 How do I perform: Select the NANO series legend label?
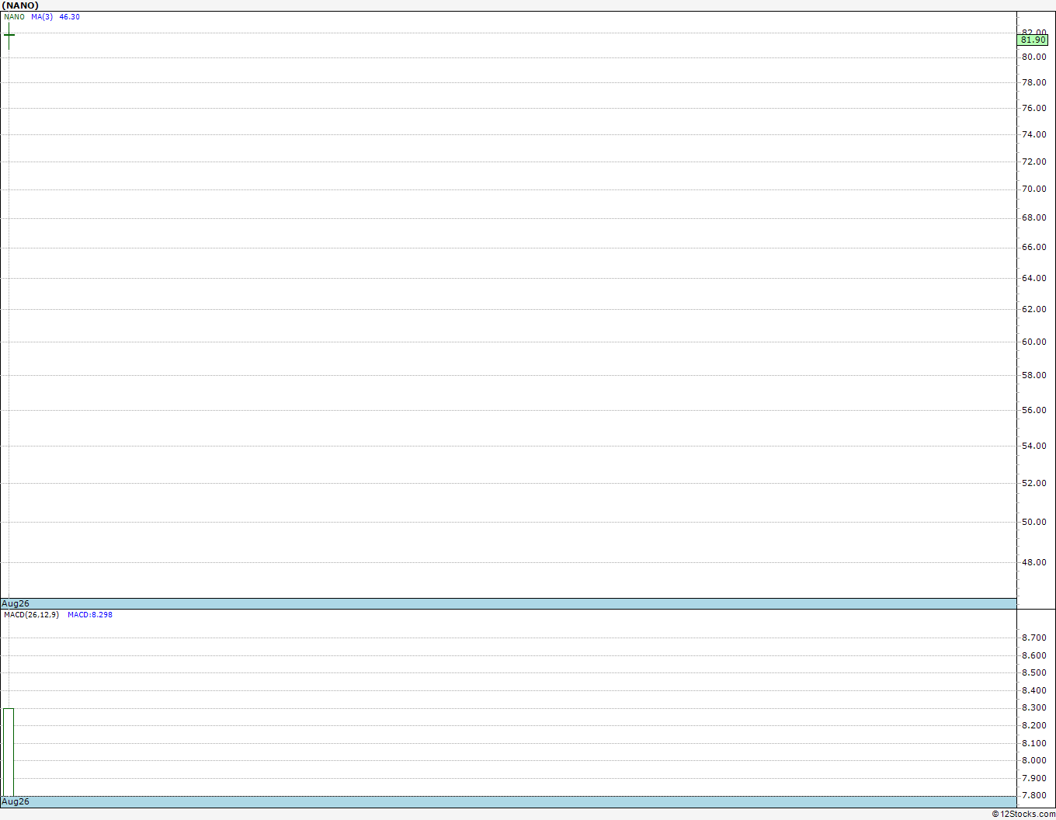pyautogui.click(x=14, y=17)
